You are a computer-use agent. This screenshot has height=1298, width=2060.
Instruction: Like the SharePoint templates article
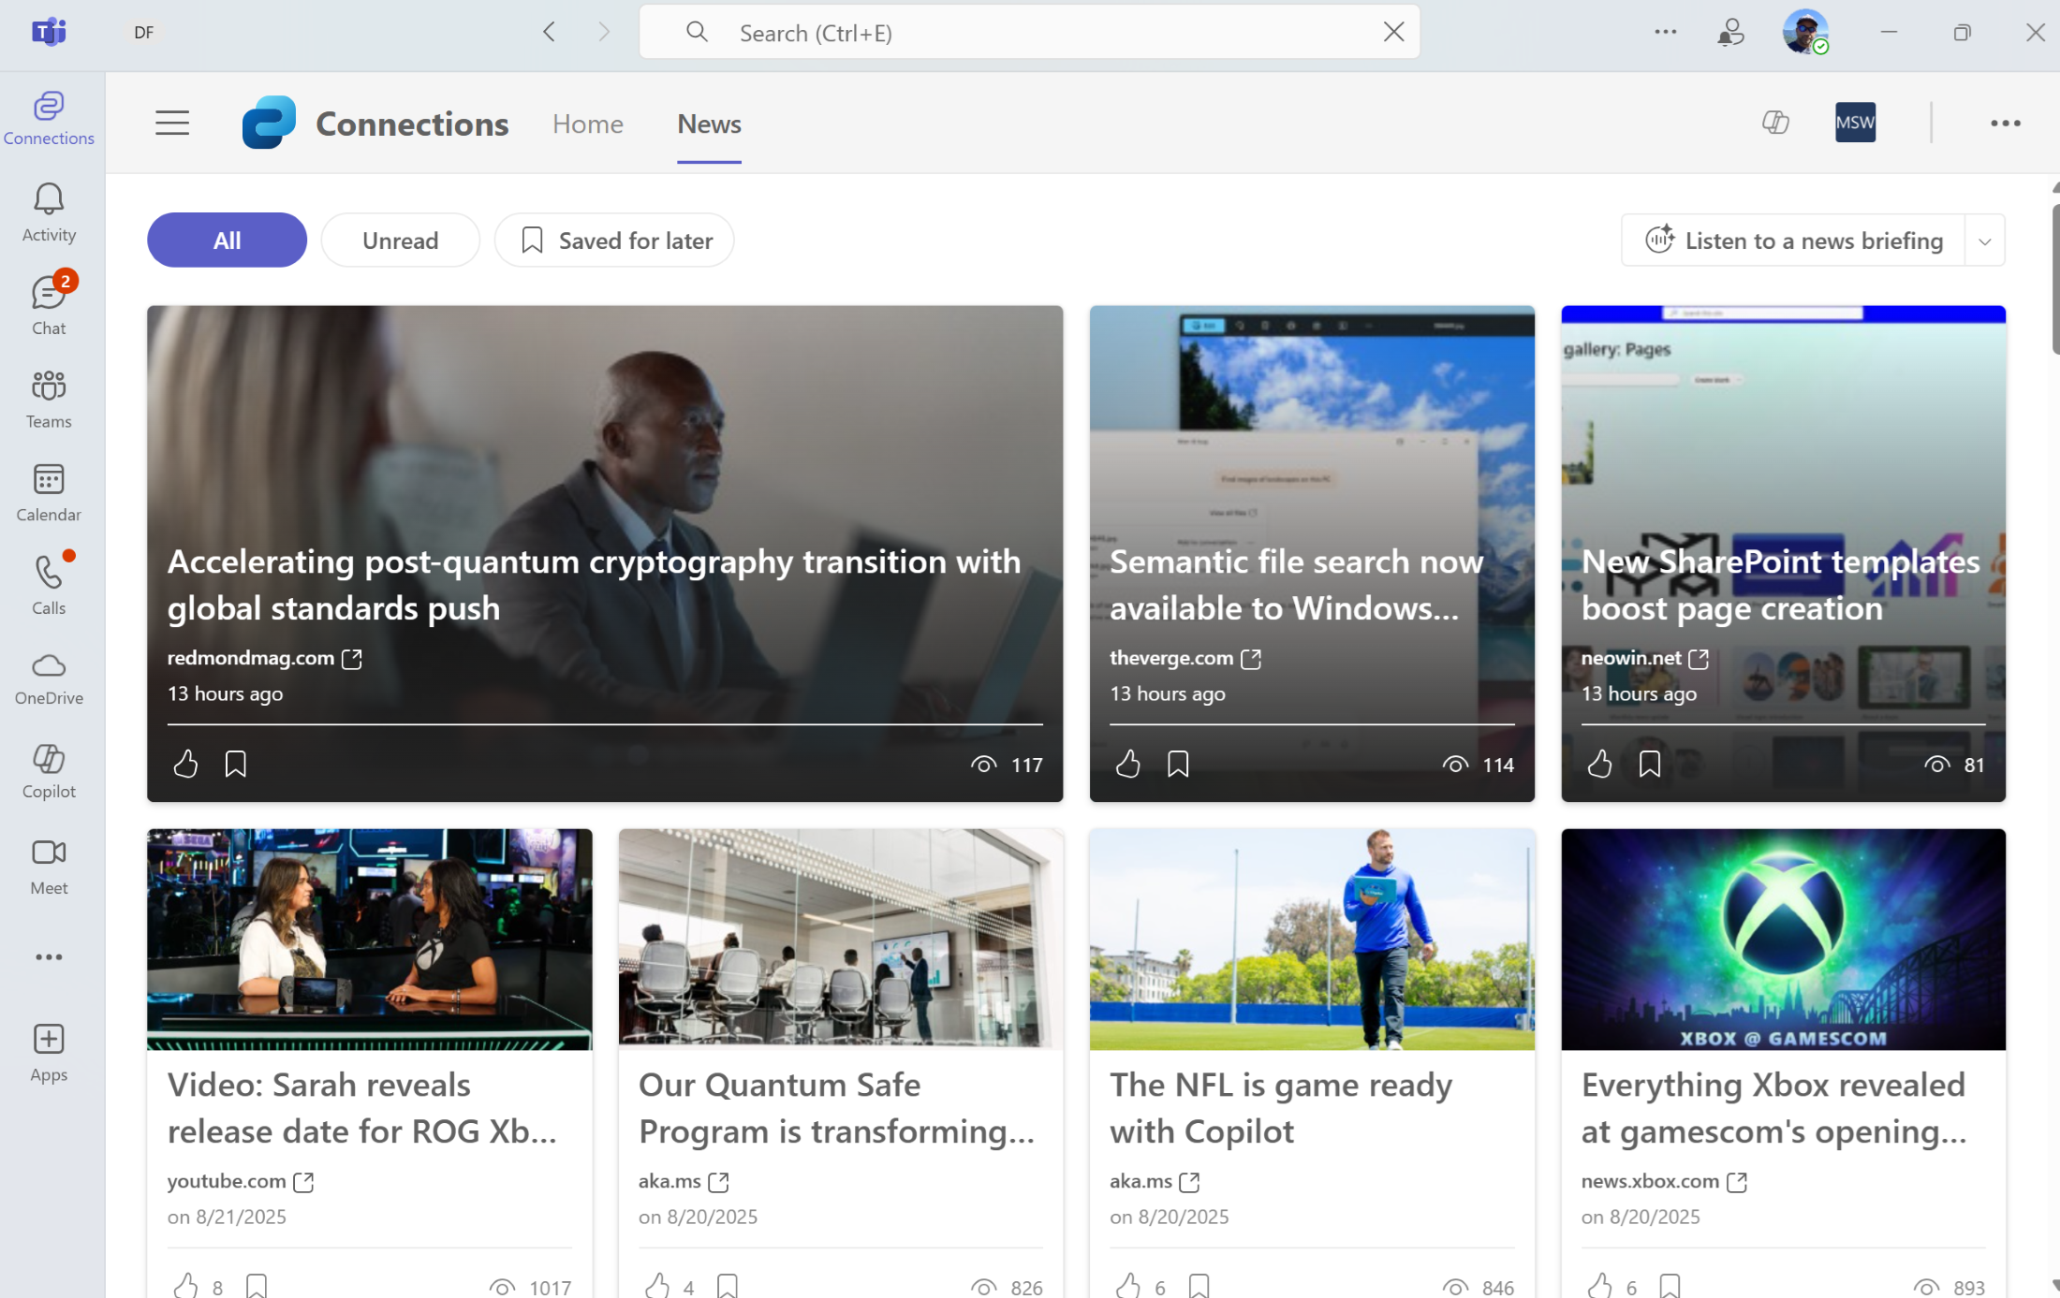point(1599,764)
